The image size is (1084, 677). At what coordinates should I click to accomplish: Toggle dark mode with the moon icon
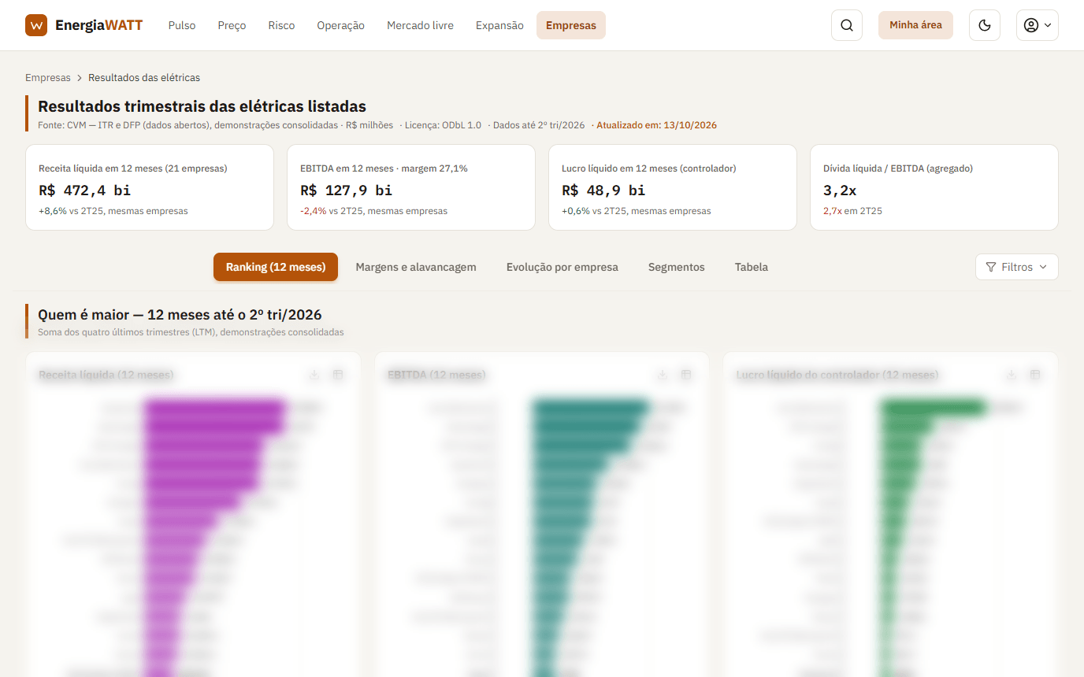pos(985,25)
